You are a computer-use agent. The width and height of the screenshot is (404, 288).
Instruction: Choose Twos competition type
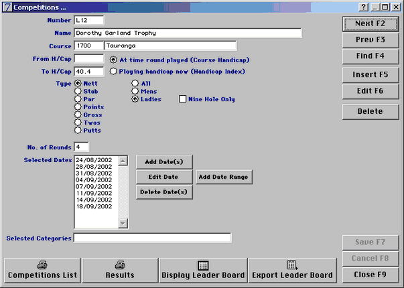coord(78,123)
